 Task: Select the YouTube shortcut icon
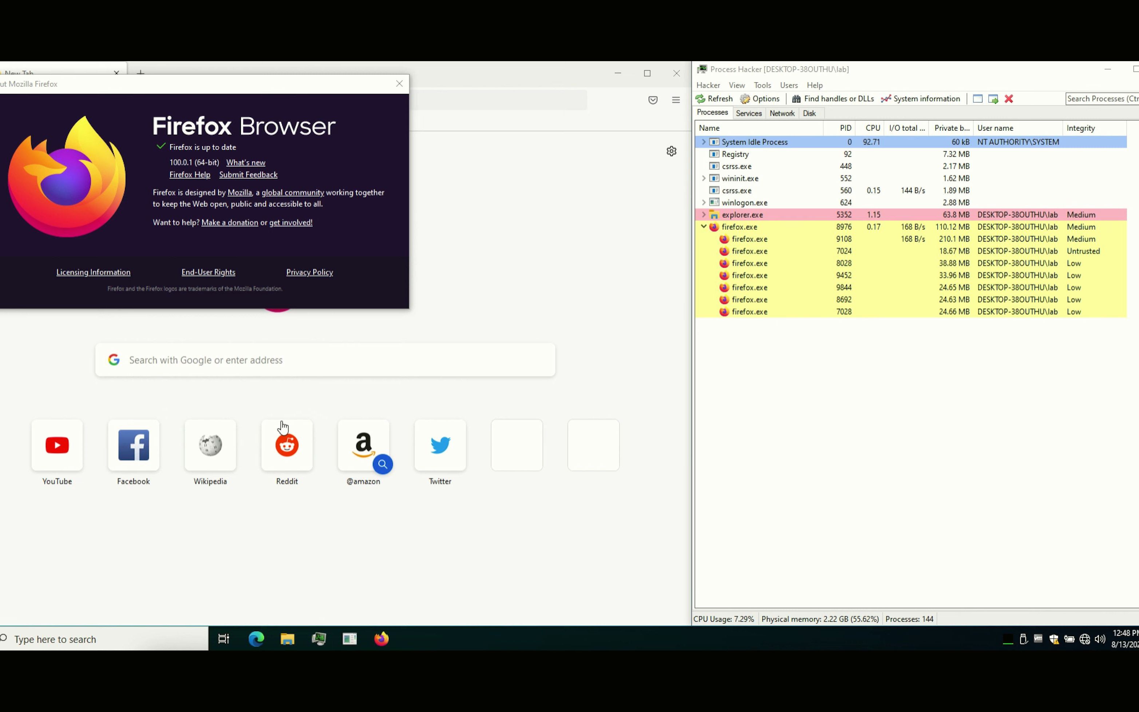click(56, 444)
